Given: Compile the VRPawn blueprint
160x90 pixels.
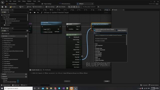Looking at the screenshot, I should tap(13, 7).
